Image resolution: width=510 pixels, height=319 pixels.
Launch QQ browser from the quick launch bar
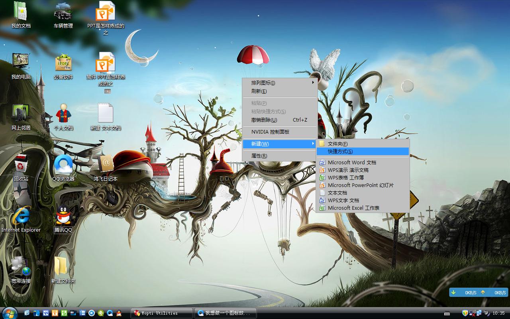tap(110, 313)
